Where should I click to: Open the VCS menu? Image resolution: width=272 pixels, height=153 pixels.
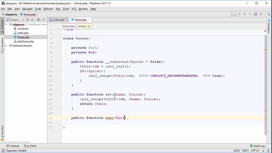(x=74, y=9)
